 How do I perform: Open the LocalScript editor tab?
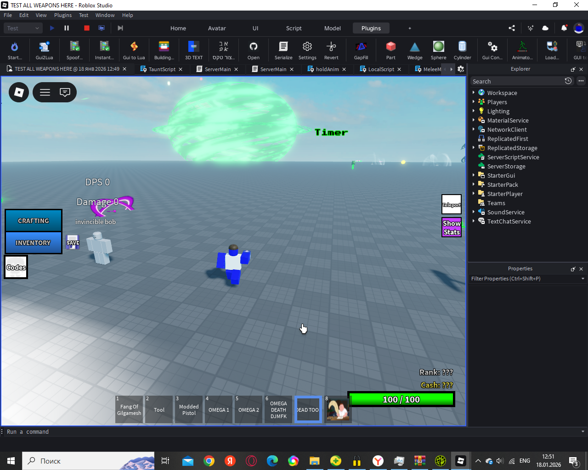pos(381,69)
